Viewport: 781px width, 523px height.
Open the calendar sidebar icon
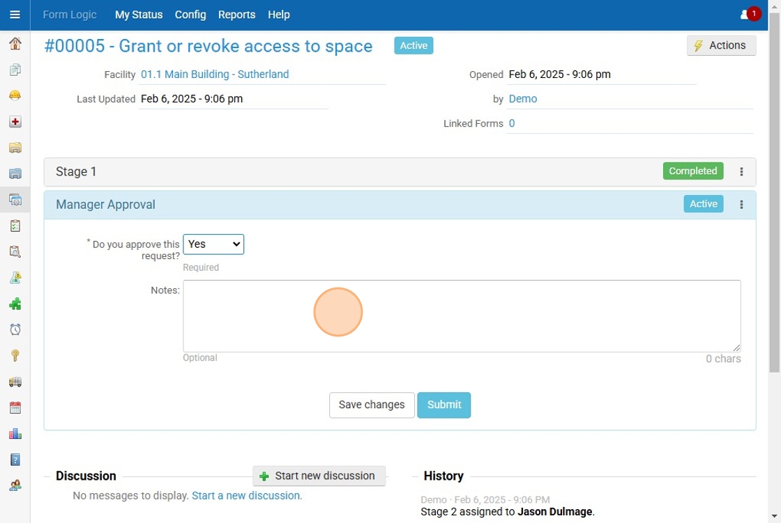point(15,408)
